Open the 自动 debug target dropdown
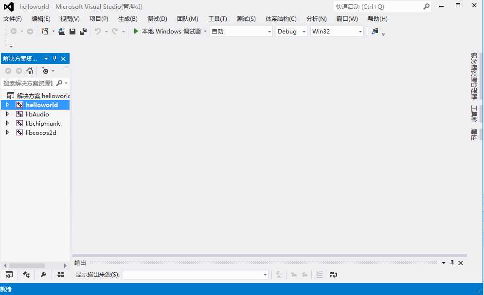 tap(241, 31)
